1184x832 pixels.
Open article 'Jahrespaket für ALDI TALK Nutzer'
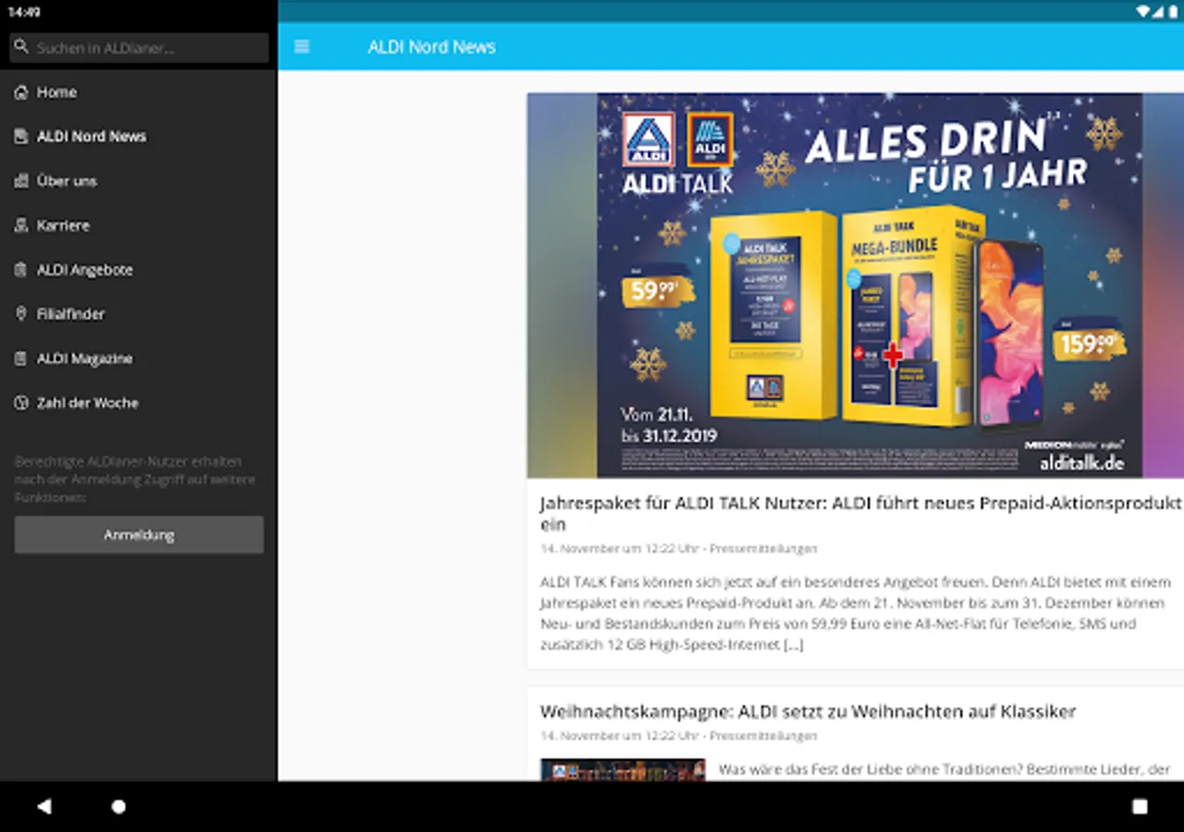[x=861, y=513]
